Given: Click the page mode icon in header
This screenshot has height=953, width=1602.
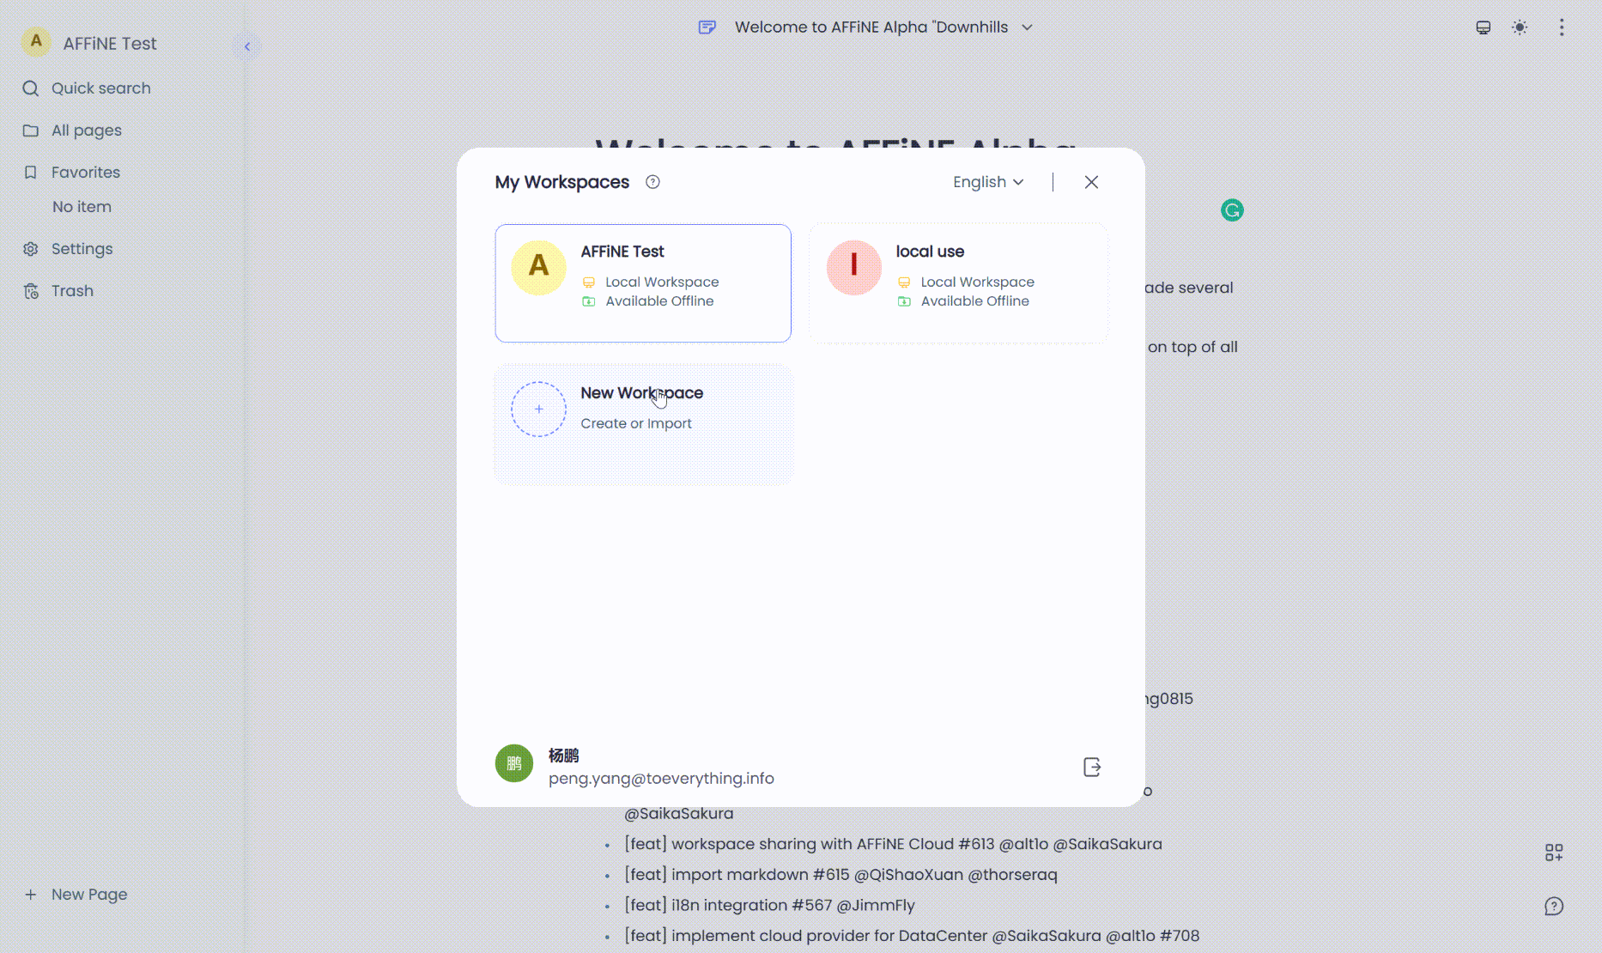Looking at the screenshot, I should coord(707,27).
